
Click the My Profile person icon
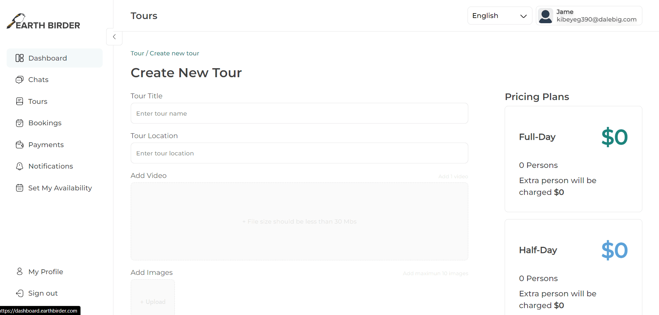19,271
